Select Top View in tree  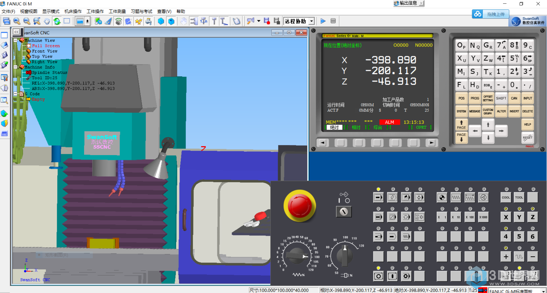point(42,56)
